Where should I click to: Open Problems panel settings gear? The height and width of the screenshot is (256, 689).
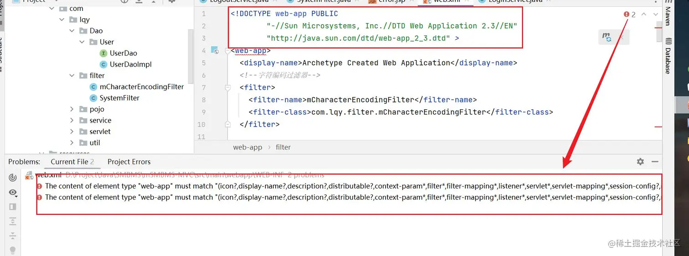(x=640, y=162)
